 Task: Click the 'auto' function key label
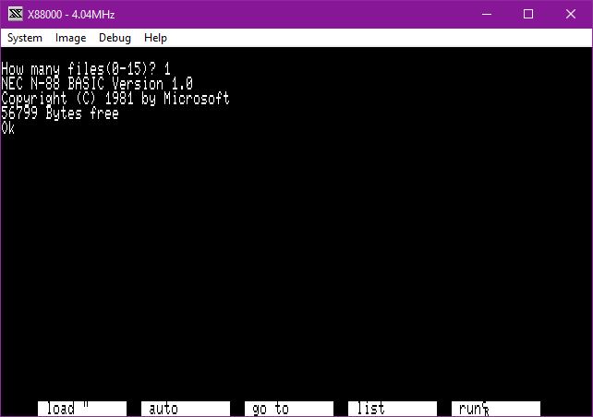[186, 409]
